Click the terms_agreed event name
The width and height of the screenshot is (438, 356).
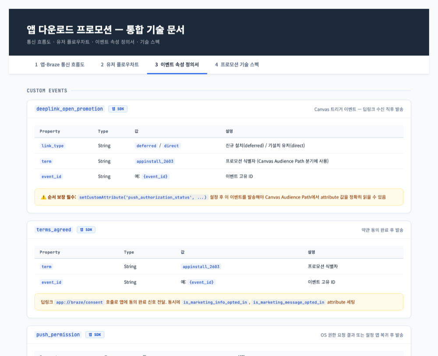point(53,230)
